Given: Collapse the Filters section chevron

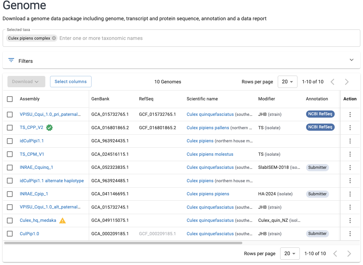Looking at the screenshot, I should coord(351,60).
